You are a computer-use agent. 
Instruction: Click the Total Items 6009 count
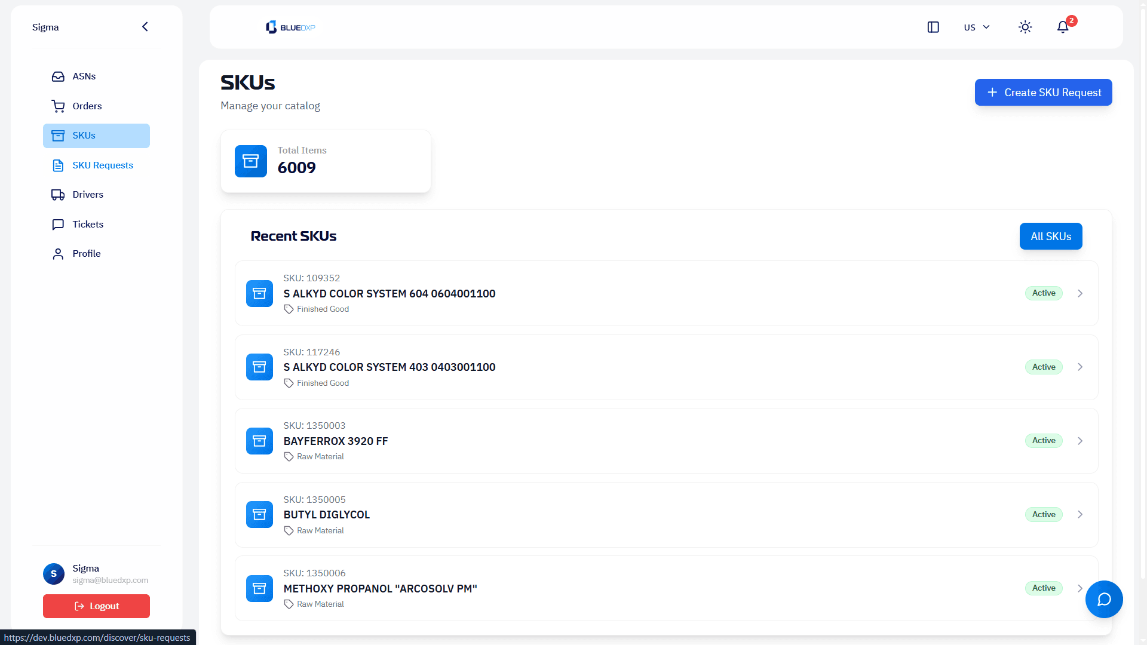297,168
